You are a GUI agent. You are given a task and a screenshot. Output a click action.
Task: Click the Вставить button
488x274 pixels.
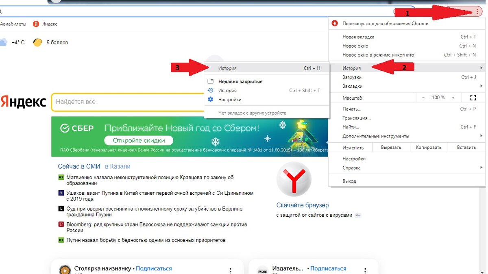(466, 148)
